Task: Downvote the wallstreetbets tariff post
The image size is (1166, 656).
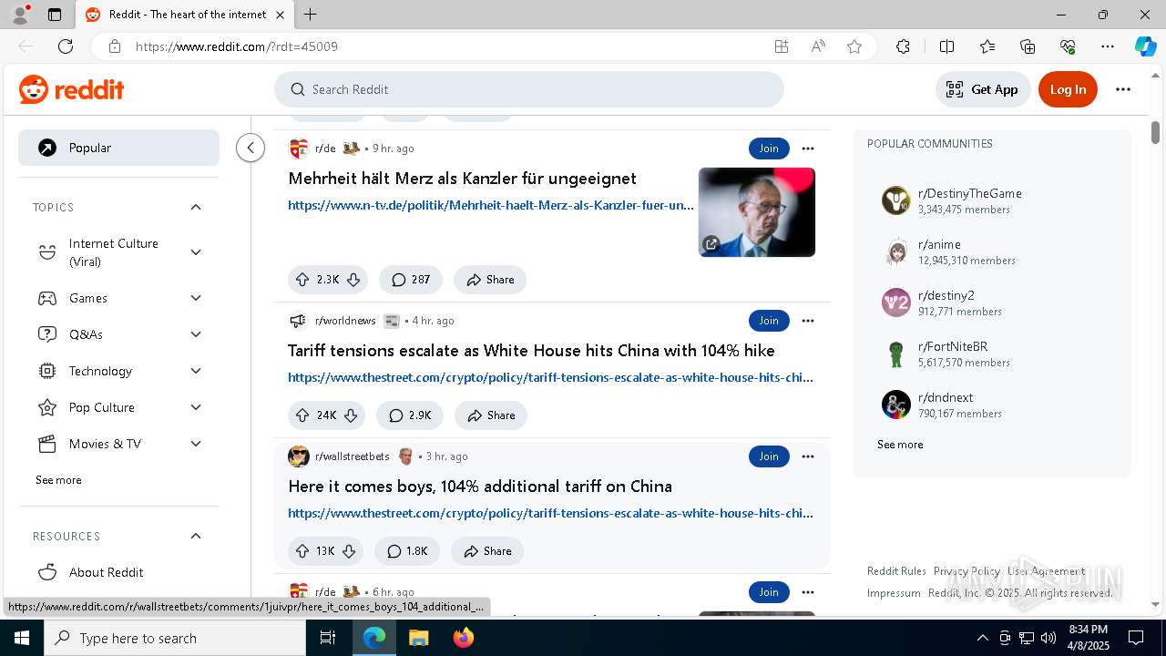Action: tap(349, 551)
